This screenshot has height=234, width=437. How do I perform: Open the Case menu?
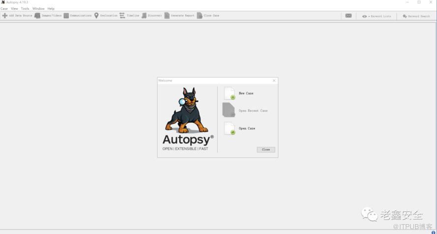pos(4,9)
